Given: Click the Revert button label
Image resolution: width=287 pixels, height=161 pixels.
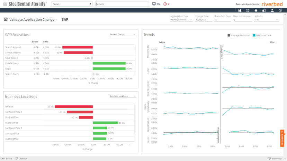Looking at the screenshot, I should pos(9,159).
